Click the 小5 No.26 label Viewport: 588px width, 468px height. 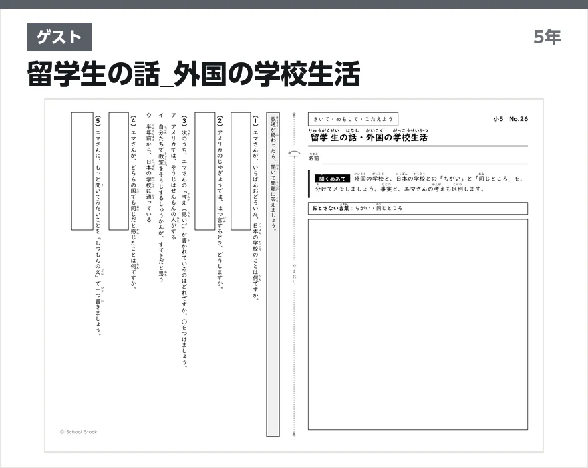tap(510, 119)
